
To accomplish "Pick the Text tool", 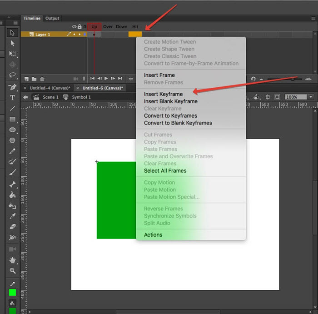I will click(x=12, y=98).
